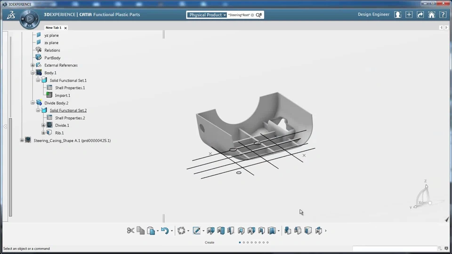The image size is (452, 254).
Task: Show more toolbar commands with right chevron
Action: tap(326, 230)
